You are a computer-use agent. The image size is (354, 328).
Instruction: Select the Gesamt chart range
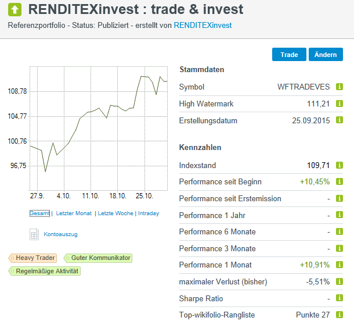point(39,213)
